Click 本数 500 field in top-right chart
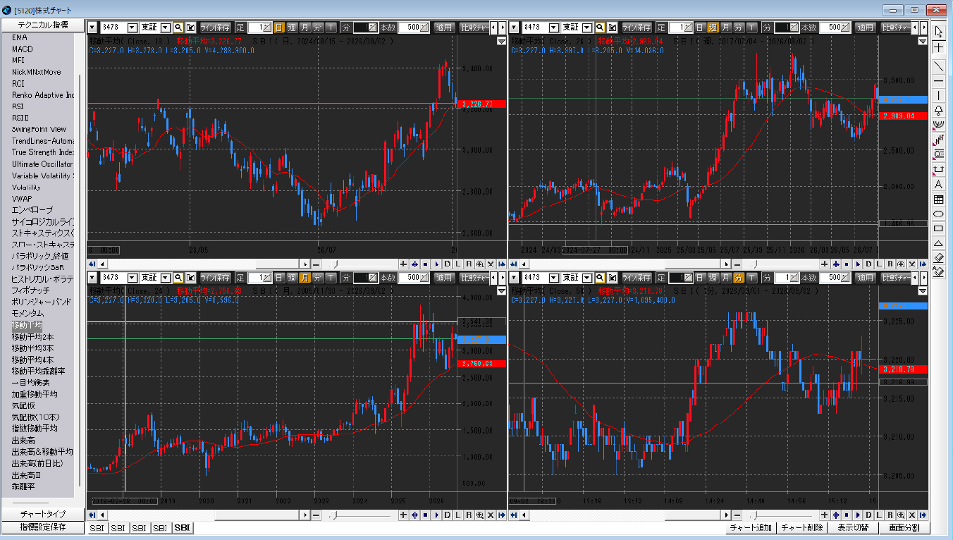Image resolution: width=953 pixels, height=540 pixels. coord(836,27)
